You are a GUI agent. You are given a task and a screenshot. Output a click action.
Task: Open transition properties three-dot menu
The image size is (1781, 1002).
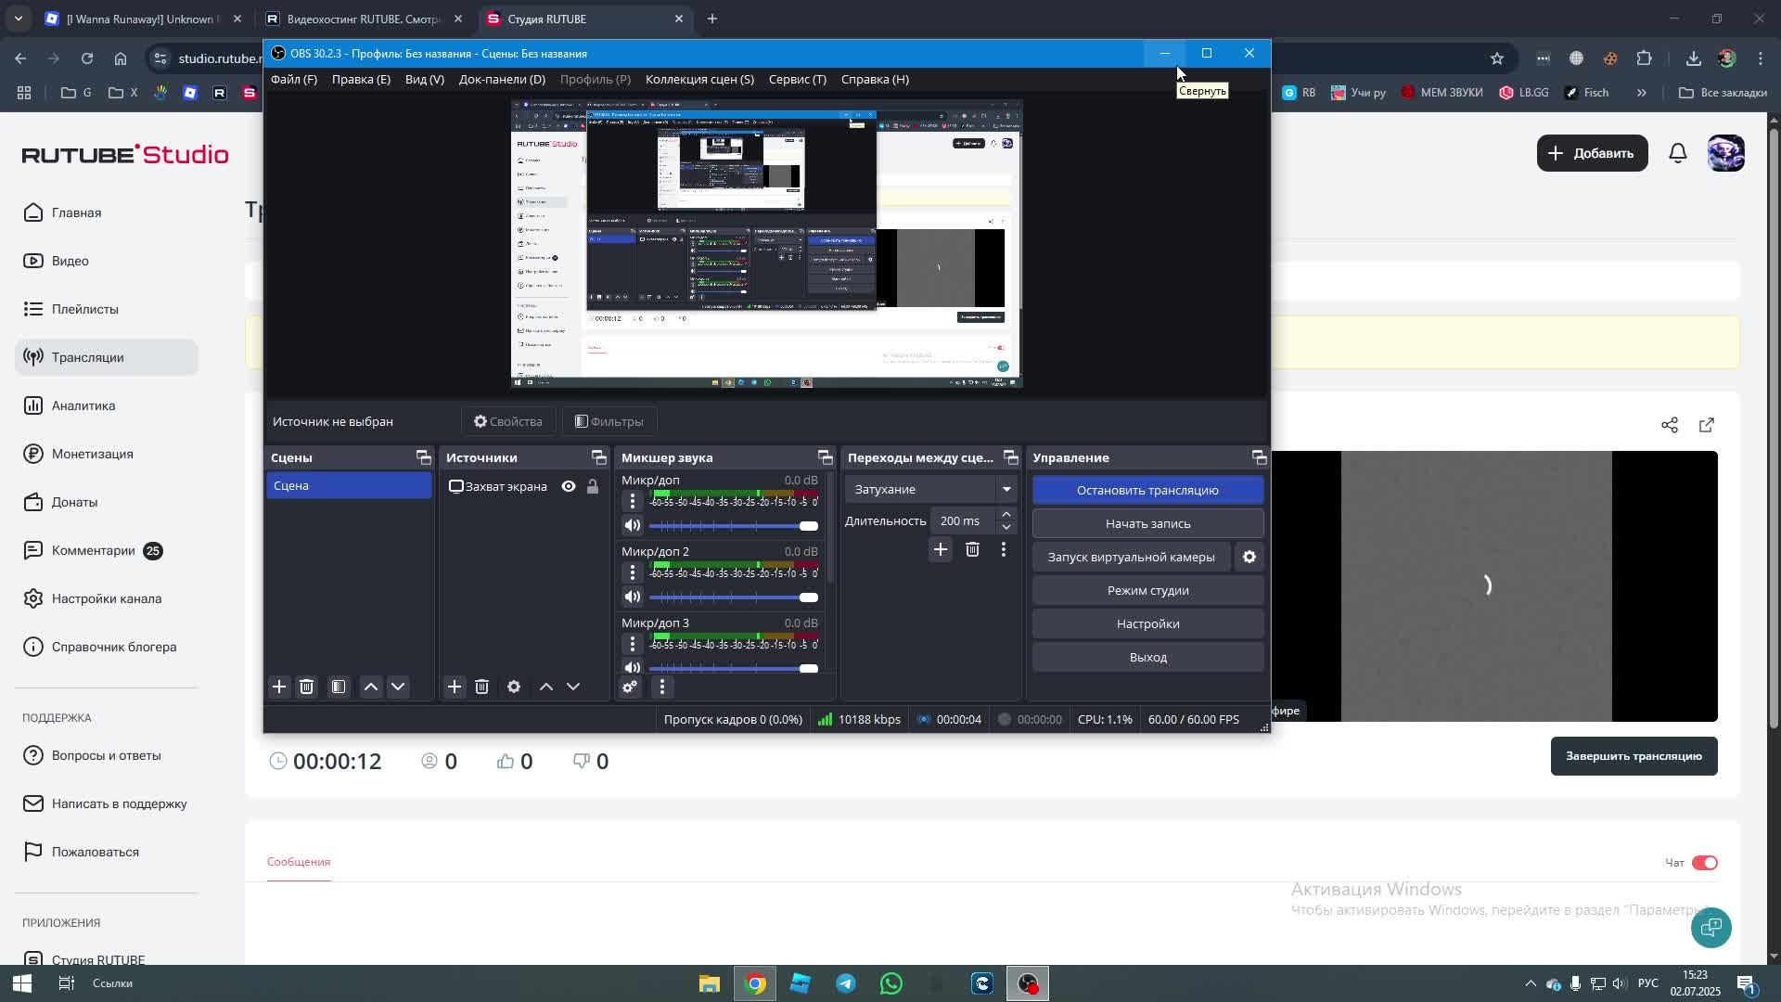(x=1003, y=550)
